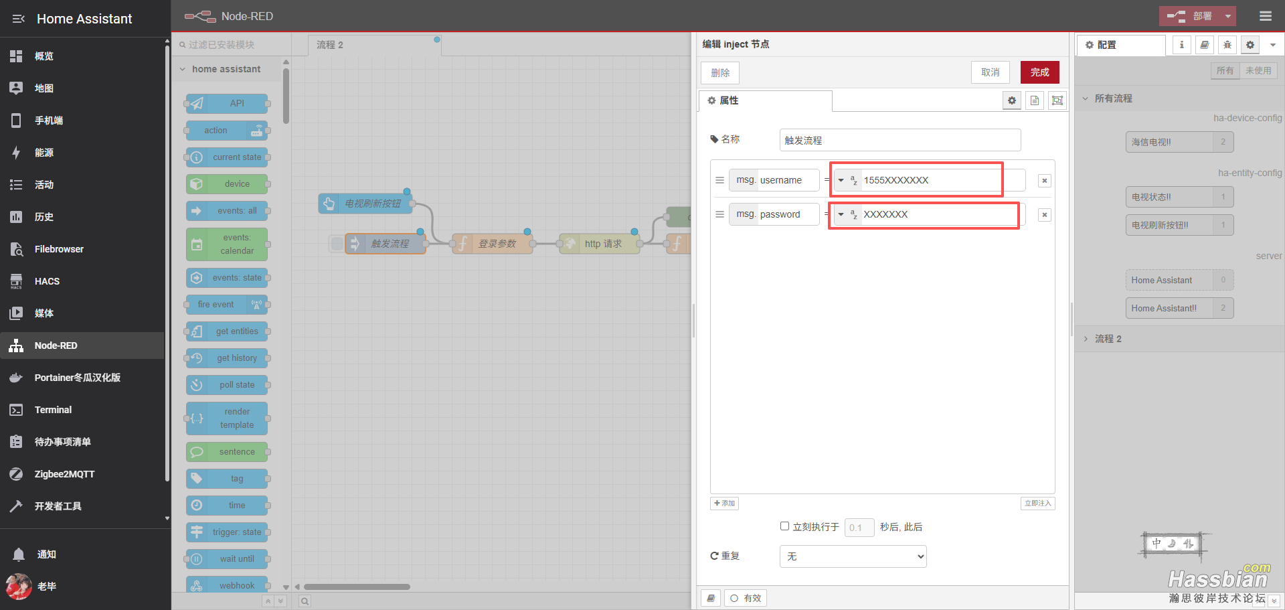Toggle the node enabled (有效) state button
The width and height of the screenshot is (1285, 610).
click(x=746, y=598)
